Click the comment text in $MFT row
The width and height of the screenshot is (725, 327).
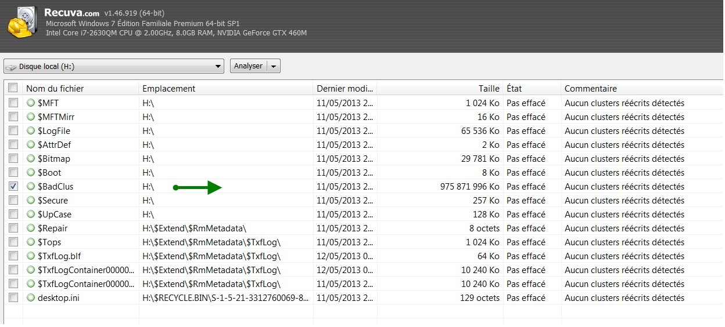[624, 103]
